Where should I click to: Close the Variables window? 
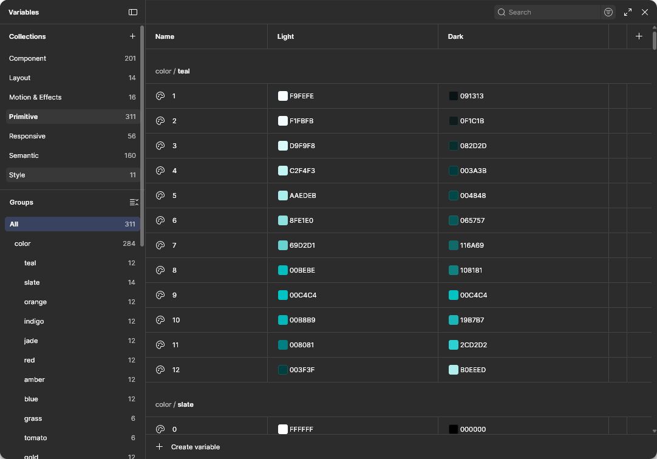[x=645, y=12]
